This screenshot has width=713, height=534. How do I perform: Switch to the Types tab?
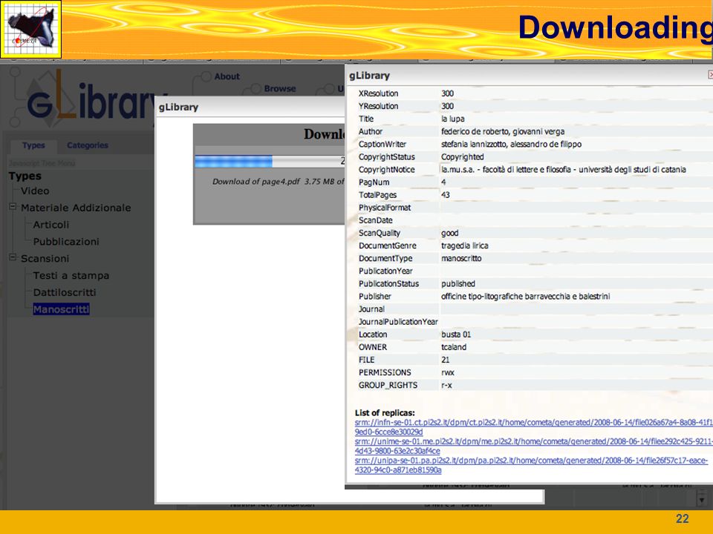(x=33, y=145)
